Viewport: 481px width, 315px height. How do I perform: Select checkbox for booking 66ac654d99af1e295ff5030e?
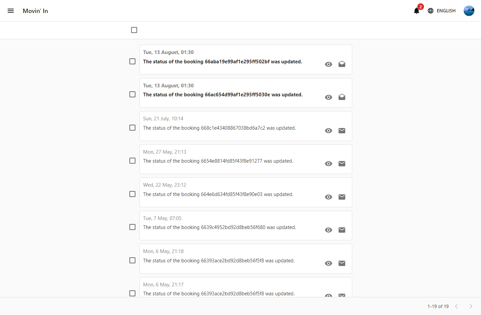click(x=132, y=94)
